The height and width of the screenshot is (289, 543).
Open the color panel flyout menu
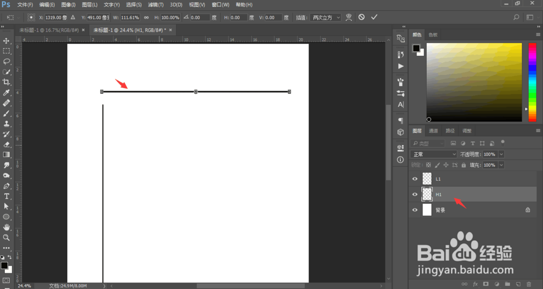coord(538,35)
